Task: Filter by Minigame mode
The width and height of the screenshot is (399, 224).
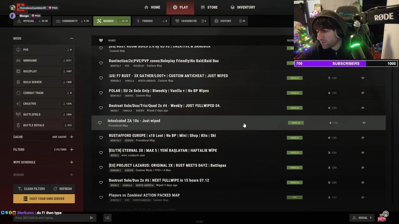Action: [44, 61]
